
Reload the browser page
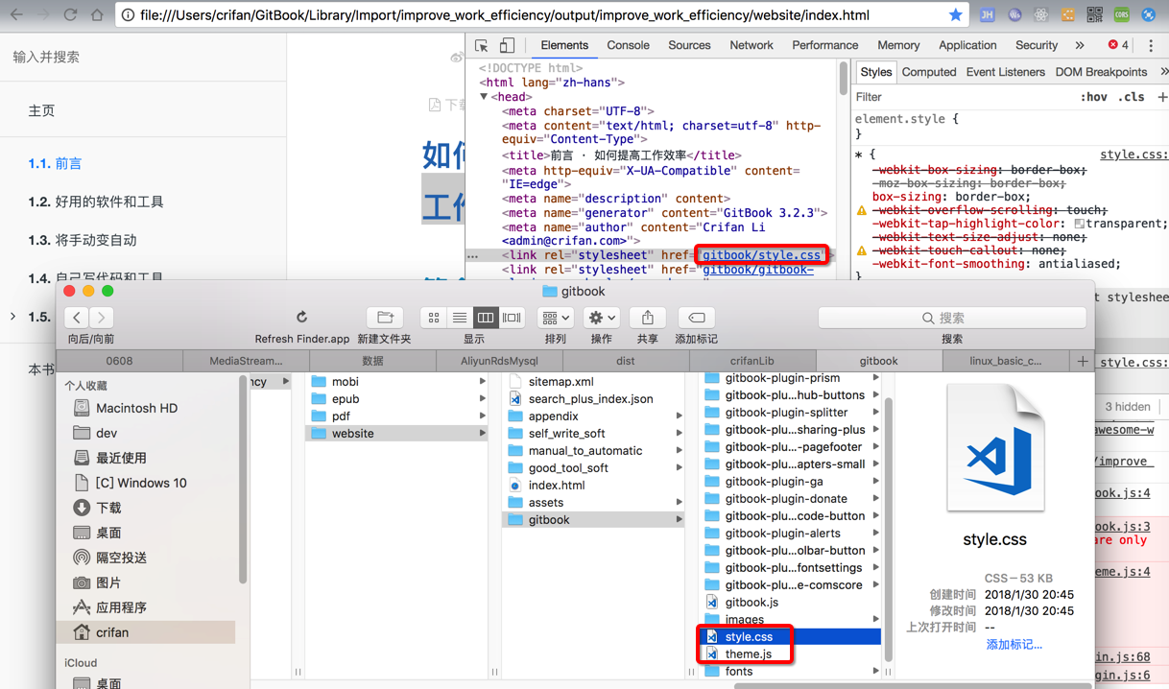[x=70, y=15]
